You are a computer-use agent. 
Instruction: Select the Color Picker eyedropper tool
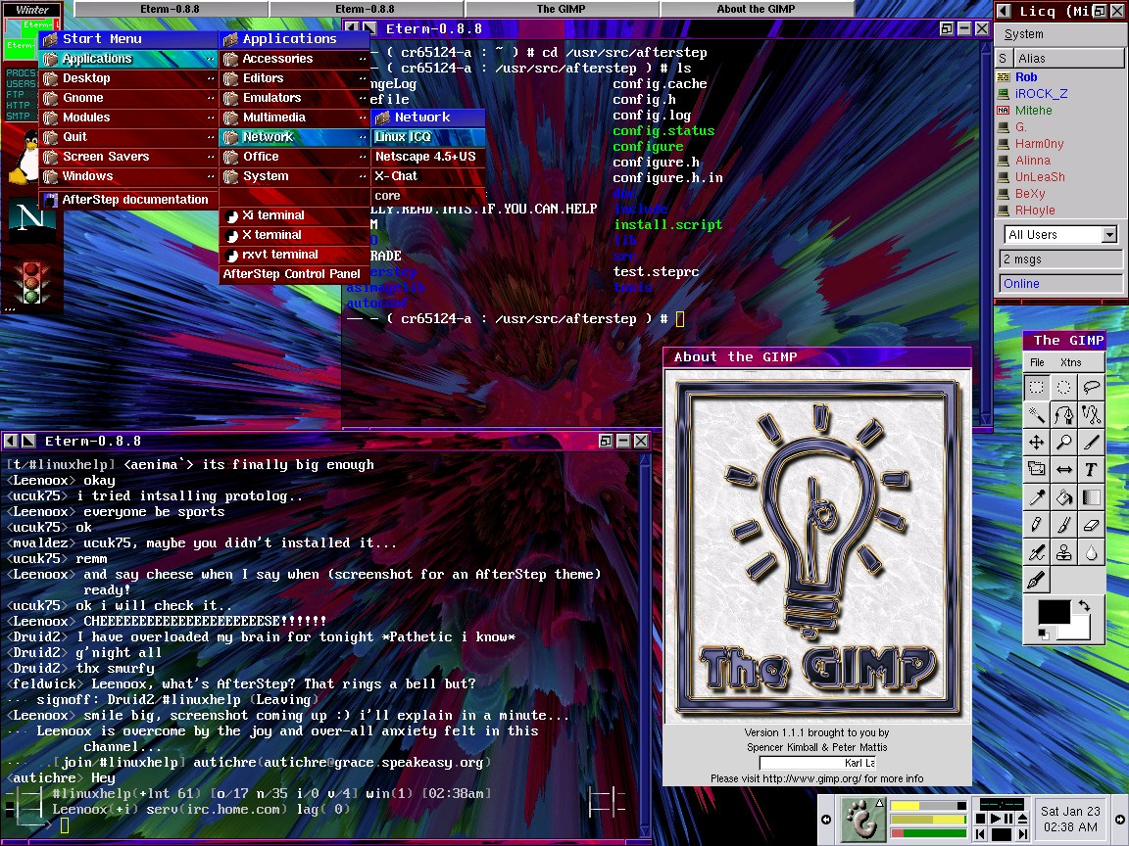point(1036,498)
